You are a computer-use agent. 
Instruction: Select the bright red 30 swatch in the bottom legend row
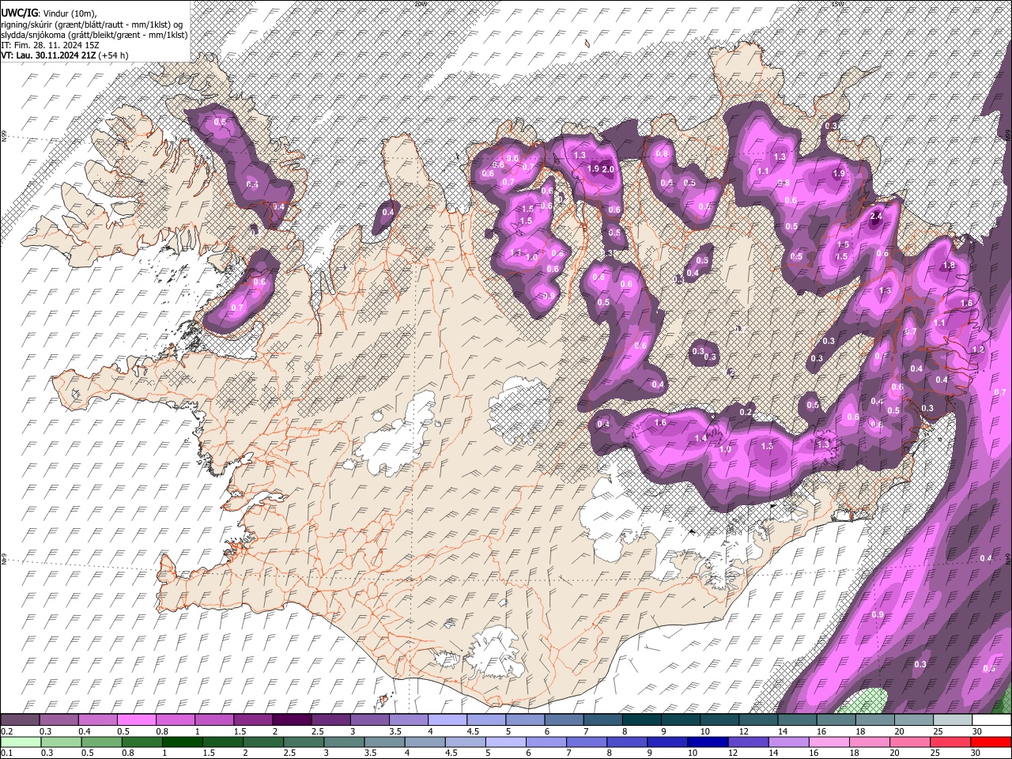point(991,742)
